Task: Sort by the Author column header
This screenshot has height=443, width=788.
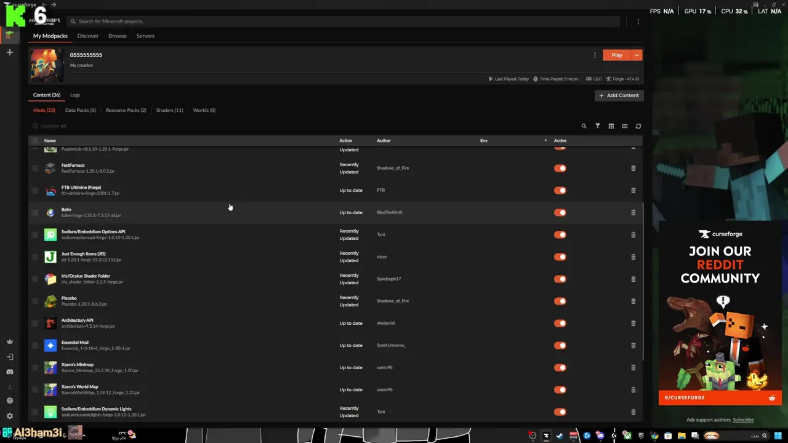Action: pyautogui.click(x=384, y=140)
